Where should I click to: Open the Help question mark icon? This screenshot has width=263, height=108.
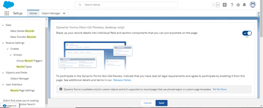point(232,5)
